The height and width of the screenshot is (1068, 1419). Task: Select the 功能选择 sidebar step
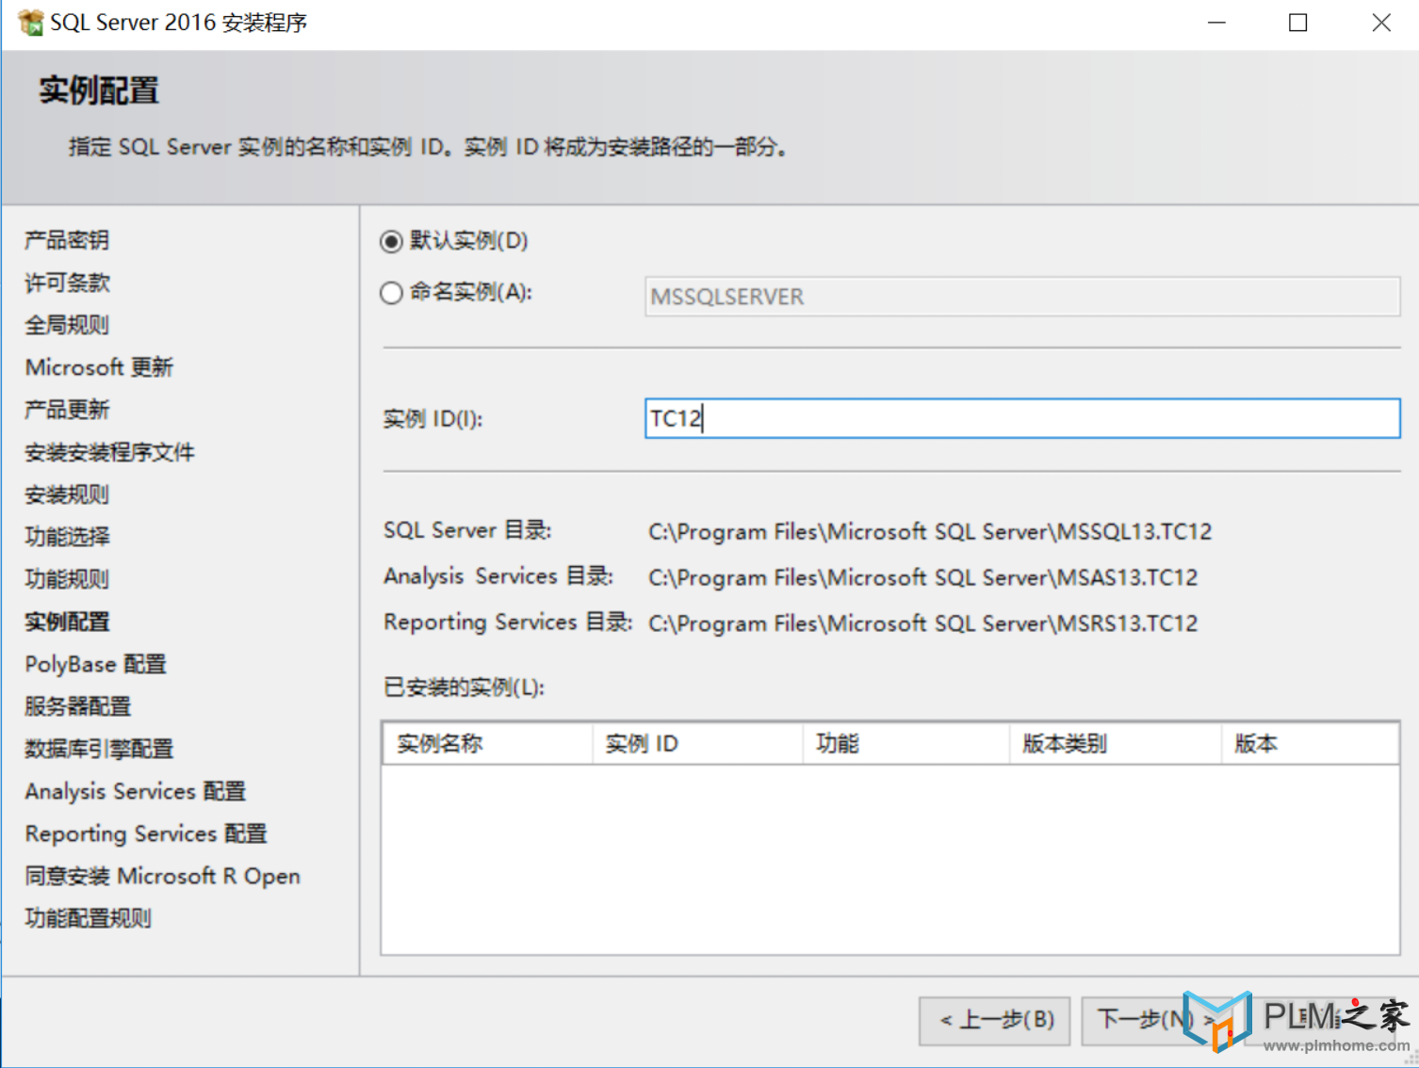pos(67,537)
